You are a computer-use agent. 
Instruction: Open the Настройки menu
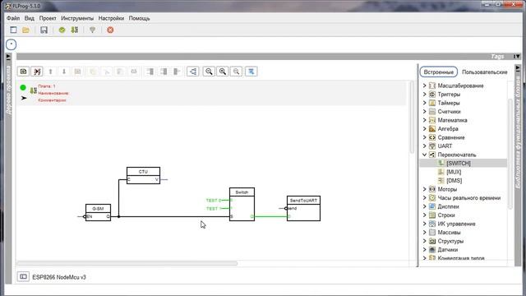[x=111, y=18]
